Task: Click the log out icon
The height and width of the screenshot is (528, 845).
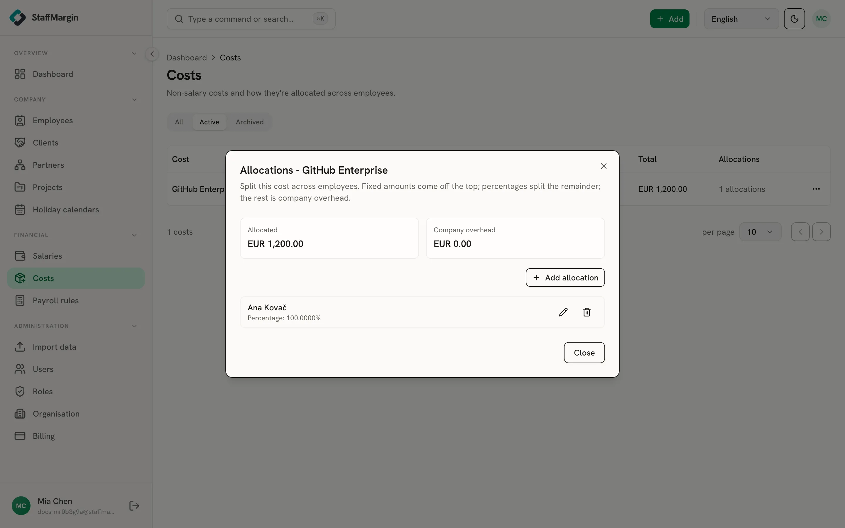Action: pos(134,506)
